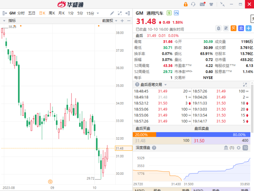Open help for 盘后逐笔交易
Viewport: 254px width, 191px height.
(137, 85)
